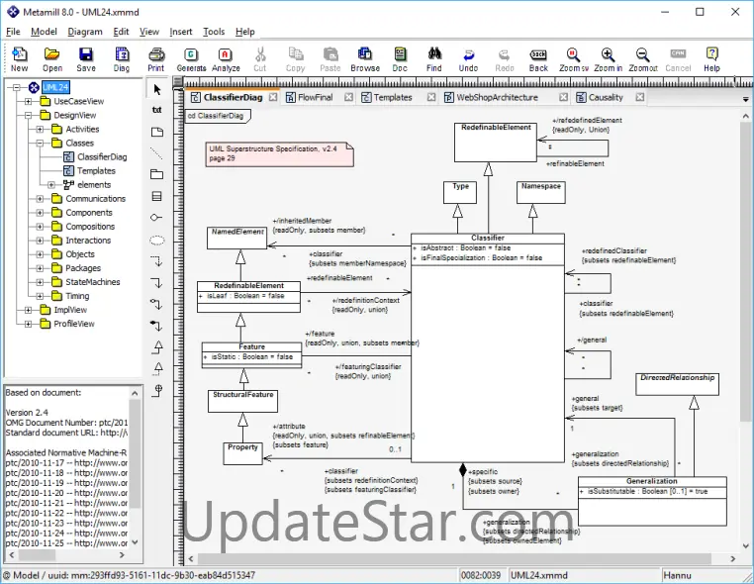754x584 pixels.
Task: Save the model with Save icon
Action: pyautogui.click(x=86, y=59)
